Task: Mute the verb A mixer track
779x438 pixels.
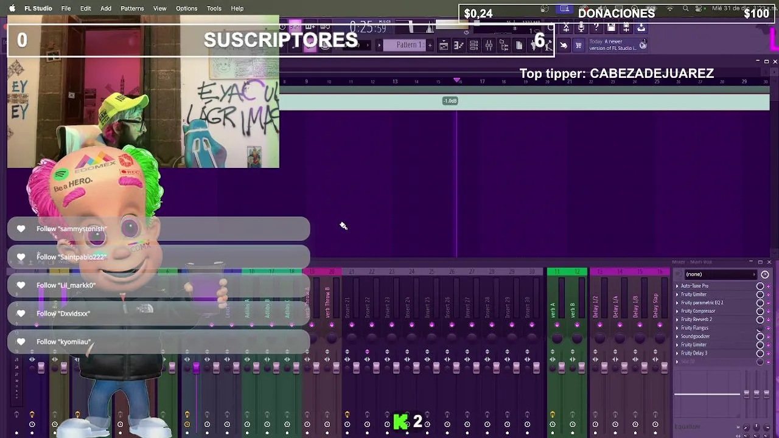Action: pos(557,325)
